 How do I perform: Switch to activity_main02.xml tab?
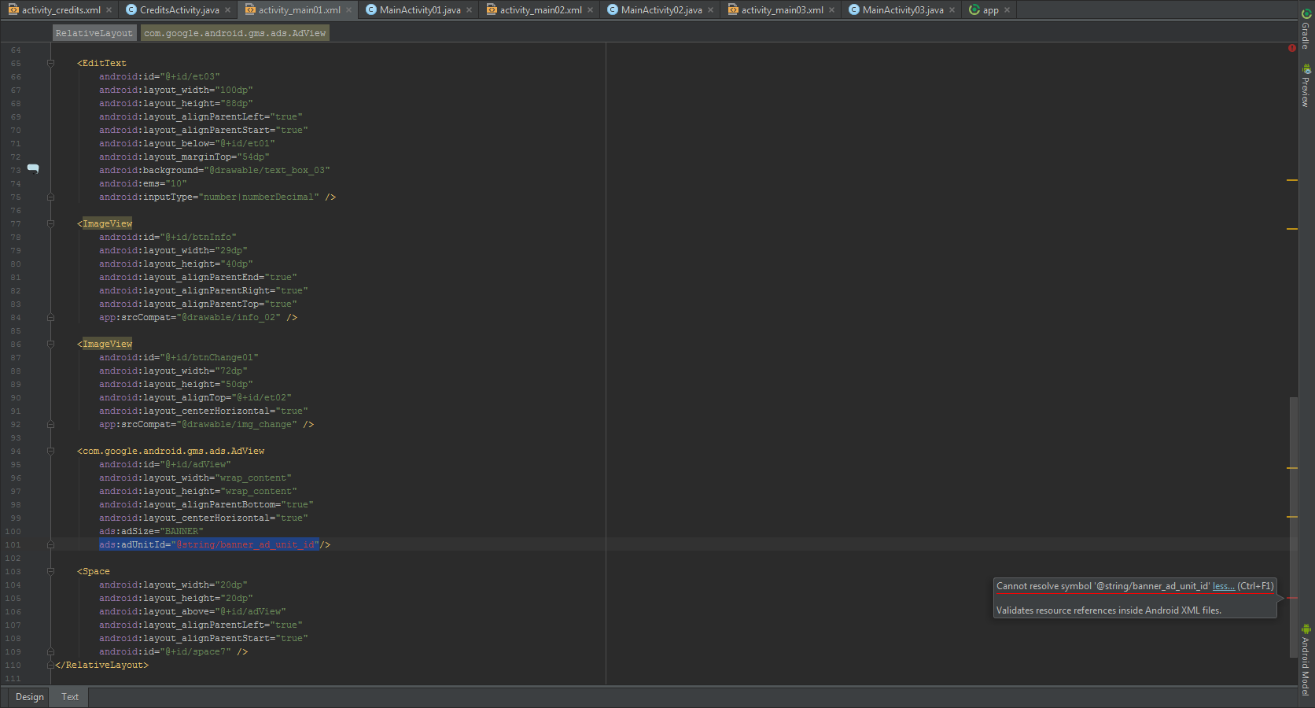click(541, 10)
